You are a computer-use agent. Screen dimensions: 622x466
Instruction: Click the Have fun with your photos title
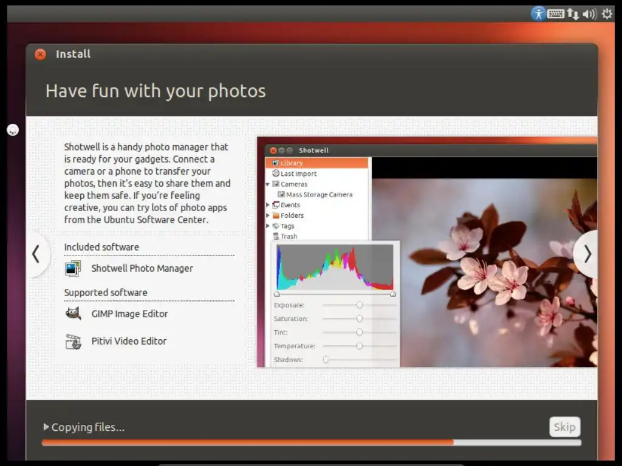coord(155,91)
